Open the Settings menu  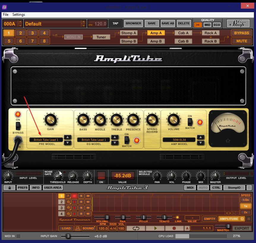pyautogui.click(x=19, y=15)
